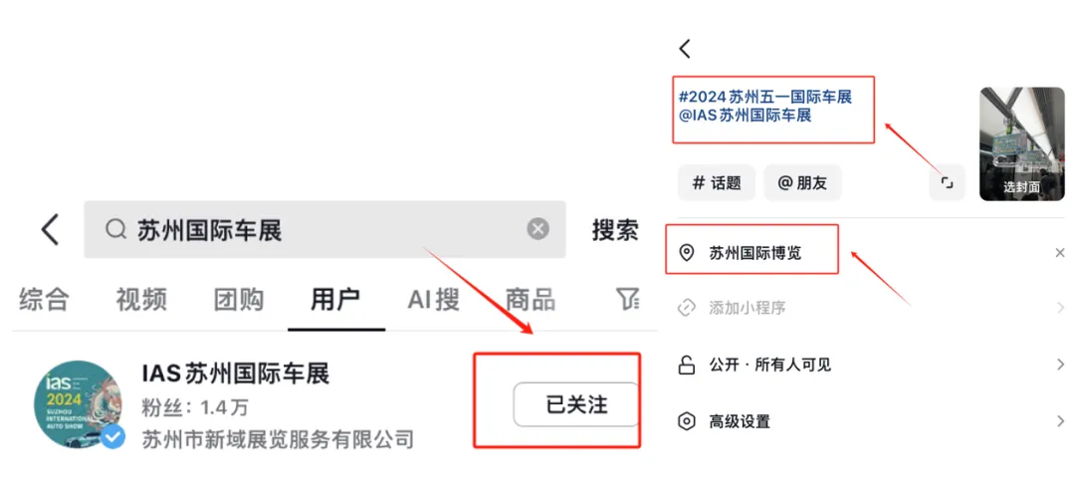
Task: Clear the search text with the X icon
Action: [538, 229]
